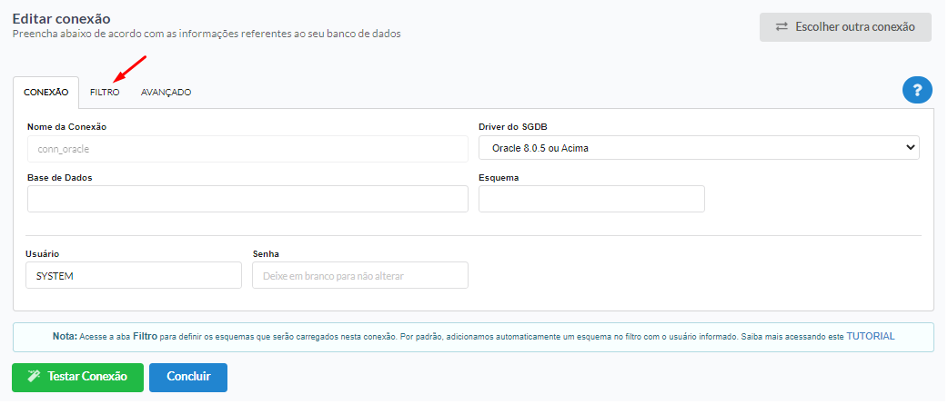
Task: Focus the Base de Dados input
Action: pos(247,199)
